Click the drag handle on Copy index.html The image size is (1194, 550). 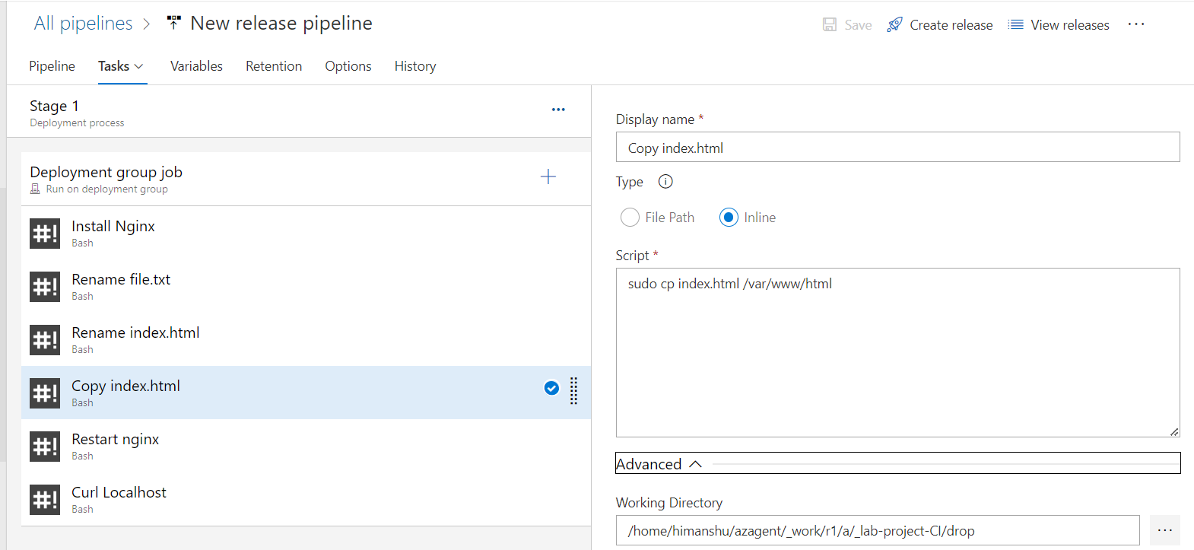574,391
